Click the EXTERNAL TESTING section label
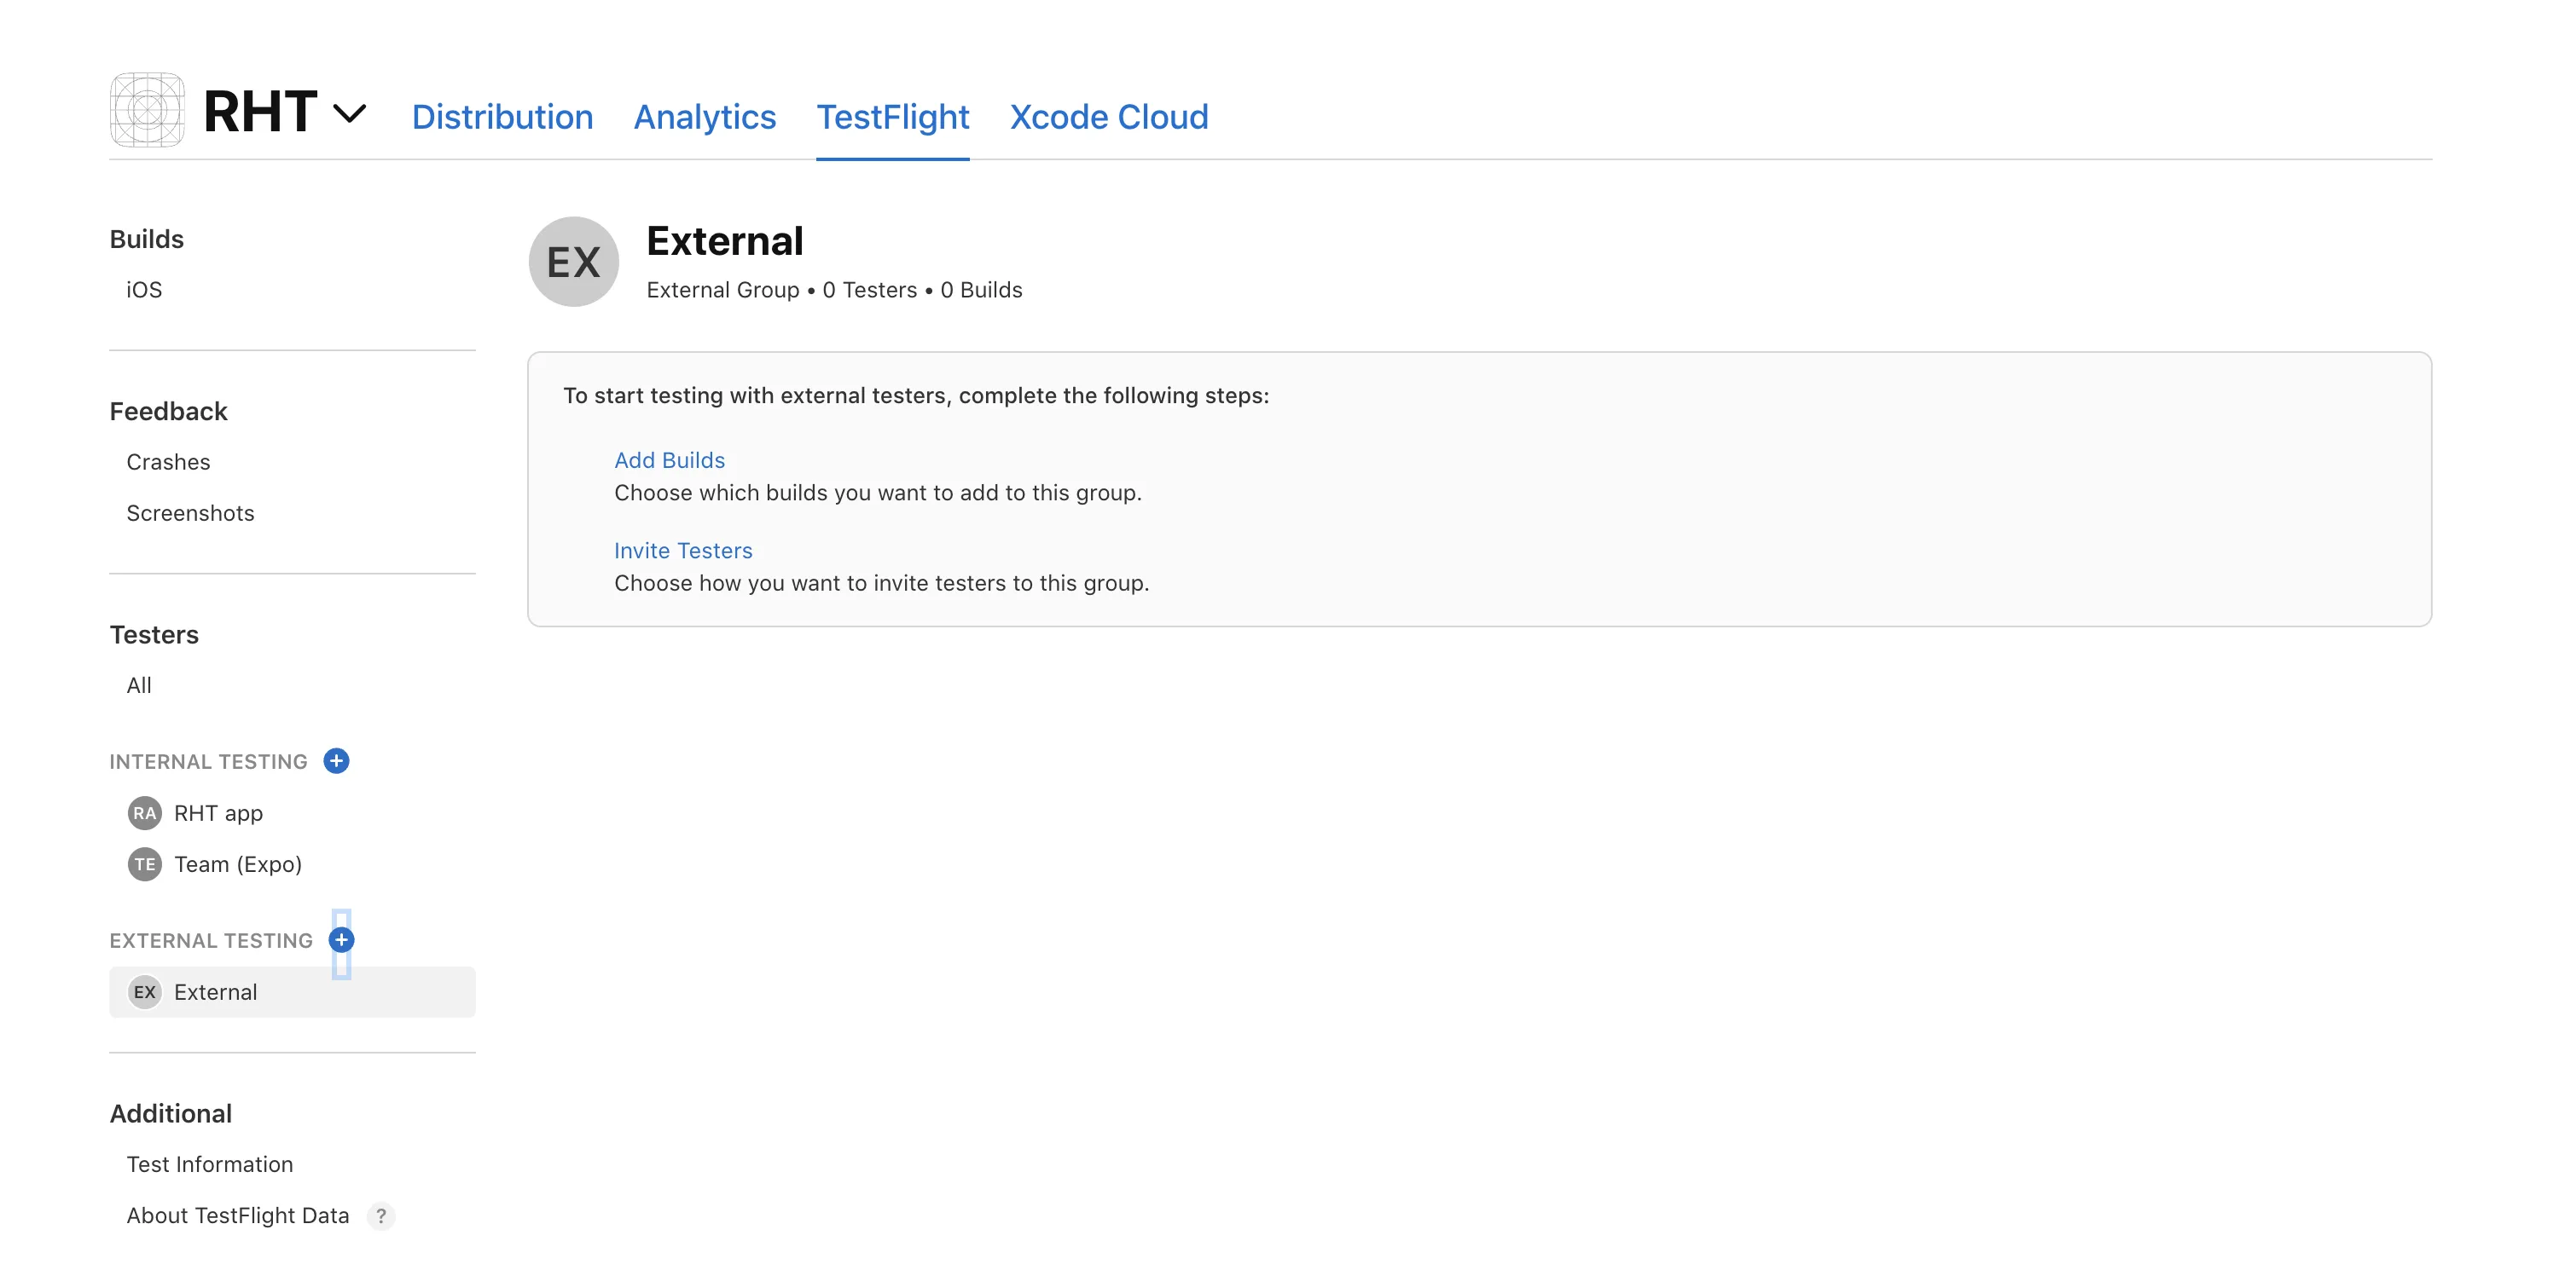The image size is (2576, 1270). (x=211, y=940)
